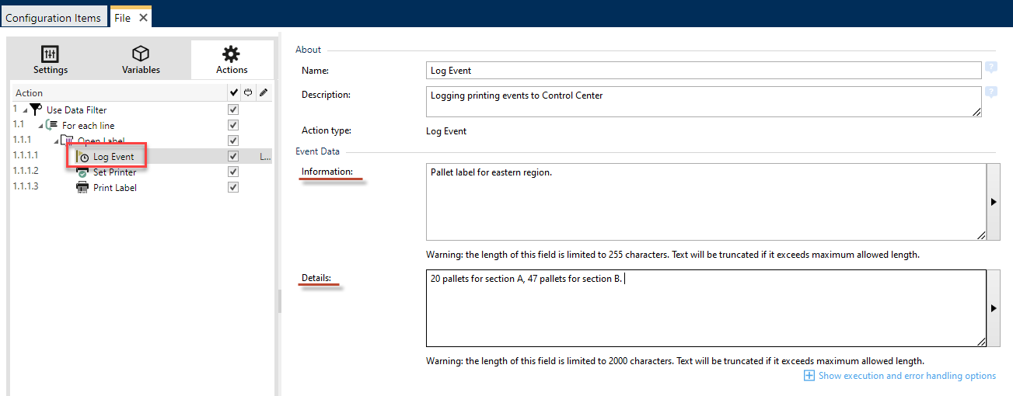
Task: Open the Details field data source arrow
Action: point(993,308)
